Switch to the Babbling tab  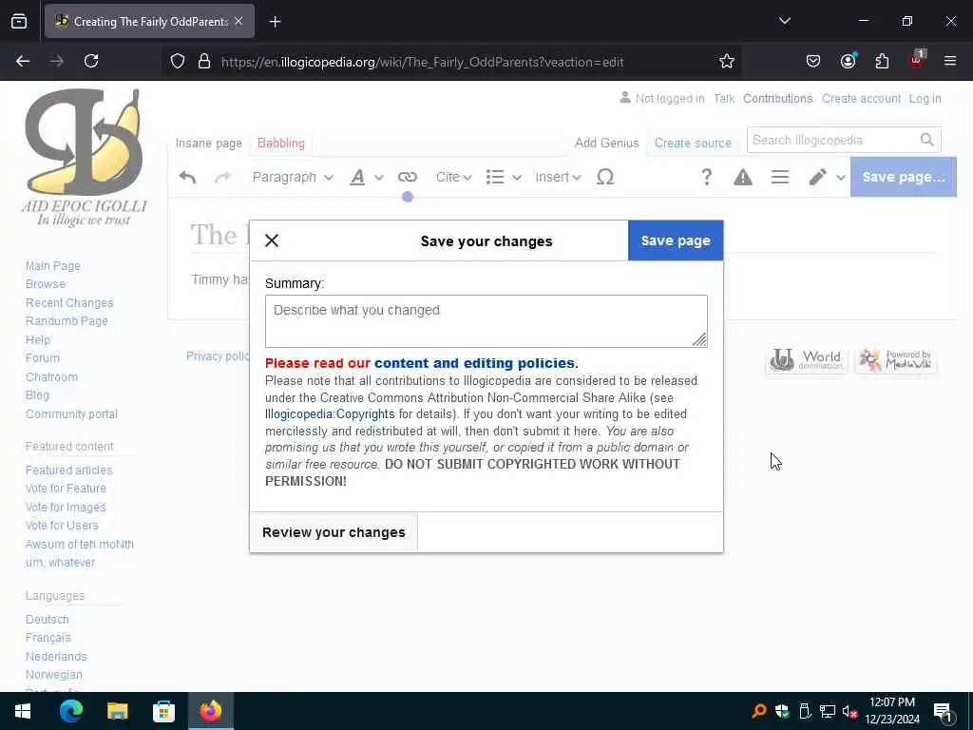[x=281, y=144]
